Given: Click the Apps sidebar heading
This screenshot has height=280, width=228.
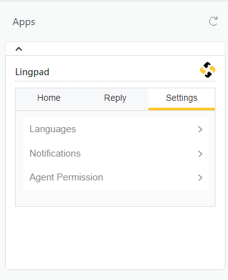Looking at the screenshot, I should tap(24, 22).
